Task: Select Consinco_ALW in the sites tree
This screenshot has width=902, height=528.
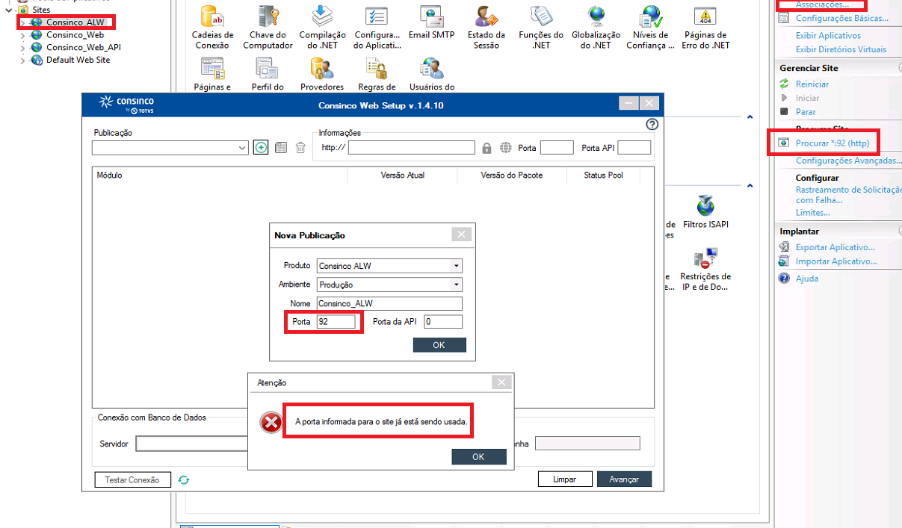Action: pyautogui.click(x=75, y=22)
